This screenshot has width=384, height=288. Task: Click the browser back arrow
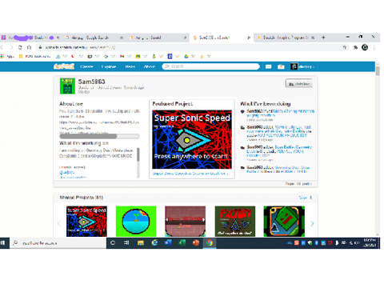(x=2, y=47)
